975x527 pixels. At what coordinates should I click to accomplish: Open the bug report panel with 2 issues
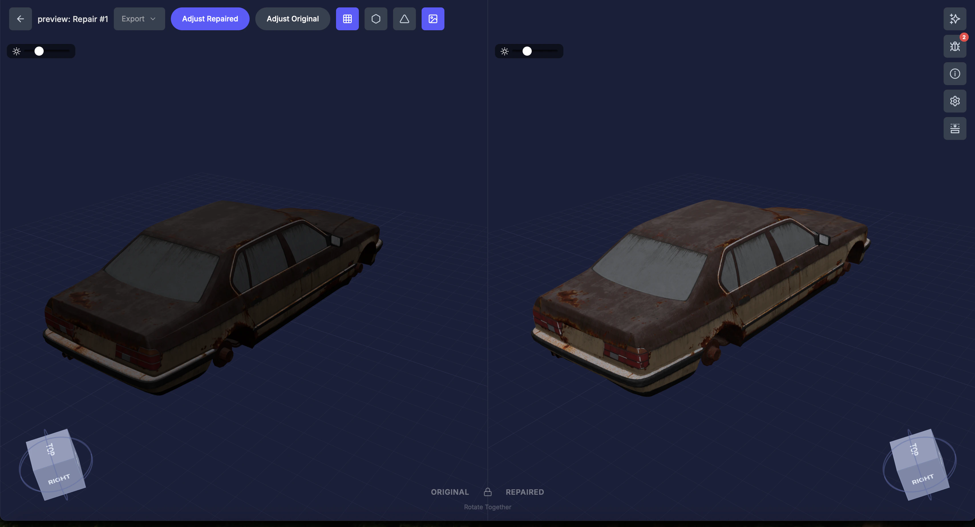954,47
